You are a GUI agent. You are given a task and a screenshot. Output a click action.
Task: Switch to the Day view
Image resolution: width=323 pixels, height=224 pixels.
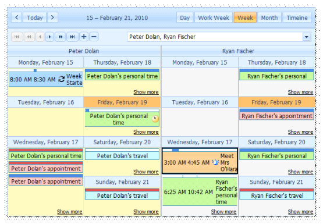coord(184,17)
